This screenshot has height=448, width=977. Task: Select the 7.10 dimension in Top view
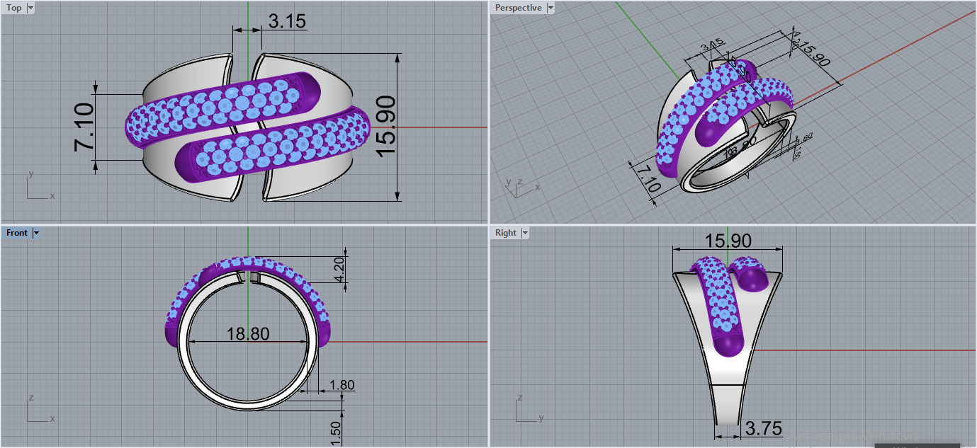coord(84,127)
